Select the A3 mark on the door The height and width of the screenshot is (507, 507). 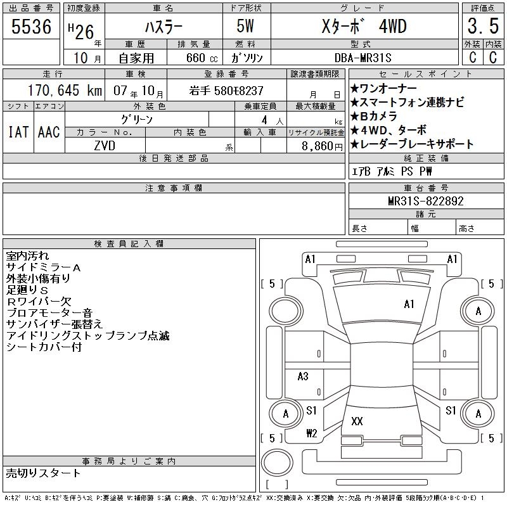pos(303,376)
